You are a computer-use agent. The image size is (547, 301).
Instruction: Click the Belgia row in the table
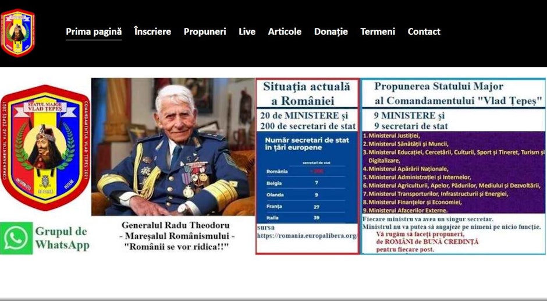point(306,183)
